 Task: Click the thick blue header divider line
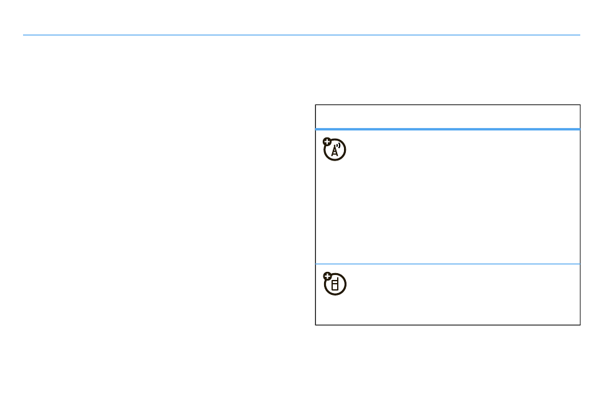tap(448, 129)
